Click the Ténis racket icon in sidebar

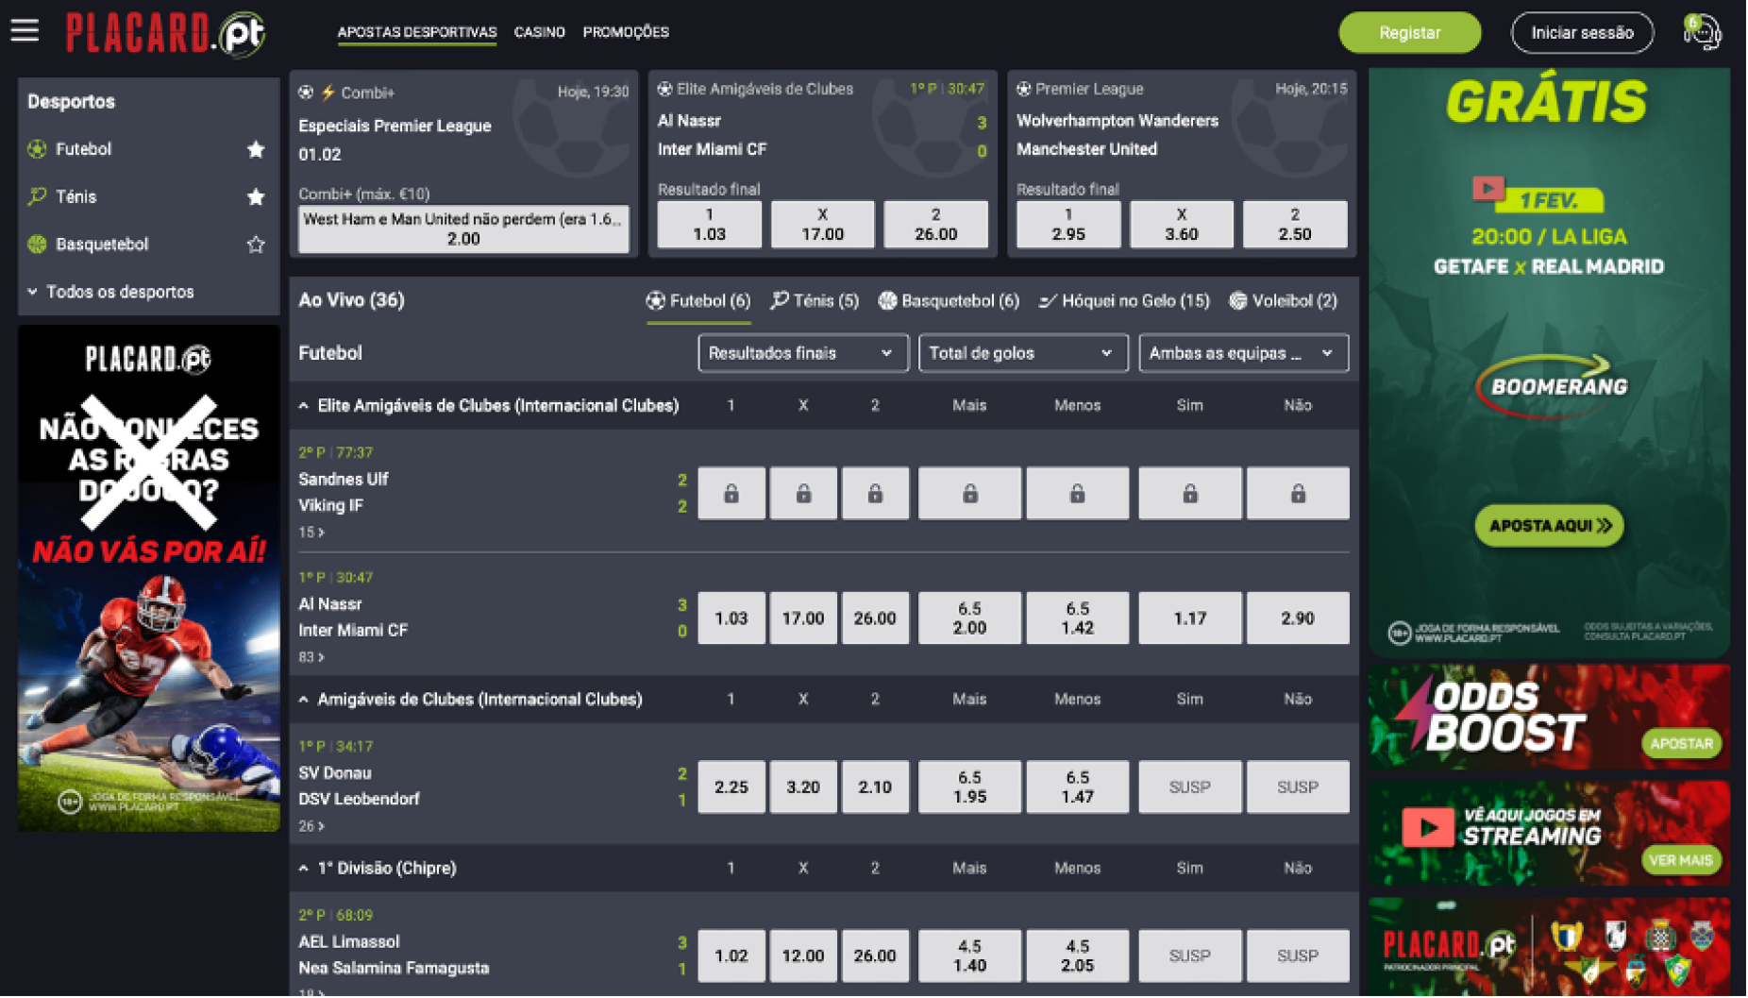pos(38,196)
